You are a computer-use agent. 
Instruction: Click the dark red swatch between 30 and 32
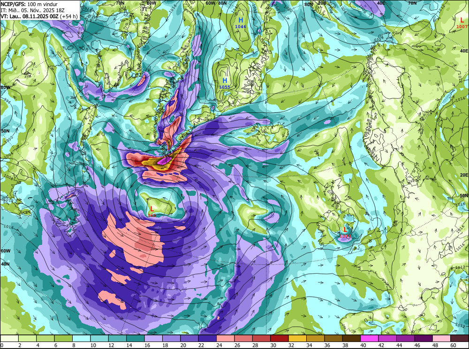[280, 338]
